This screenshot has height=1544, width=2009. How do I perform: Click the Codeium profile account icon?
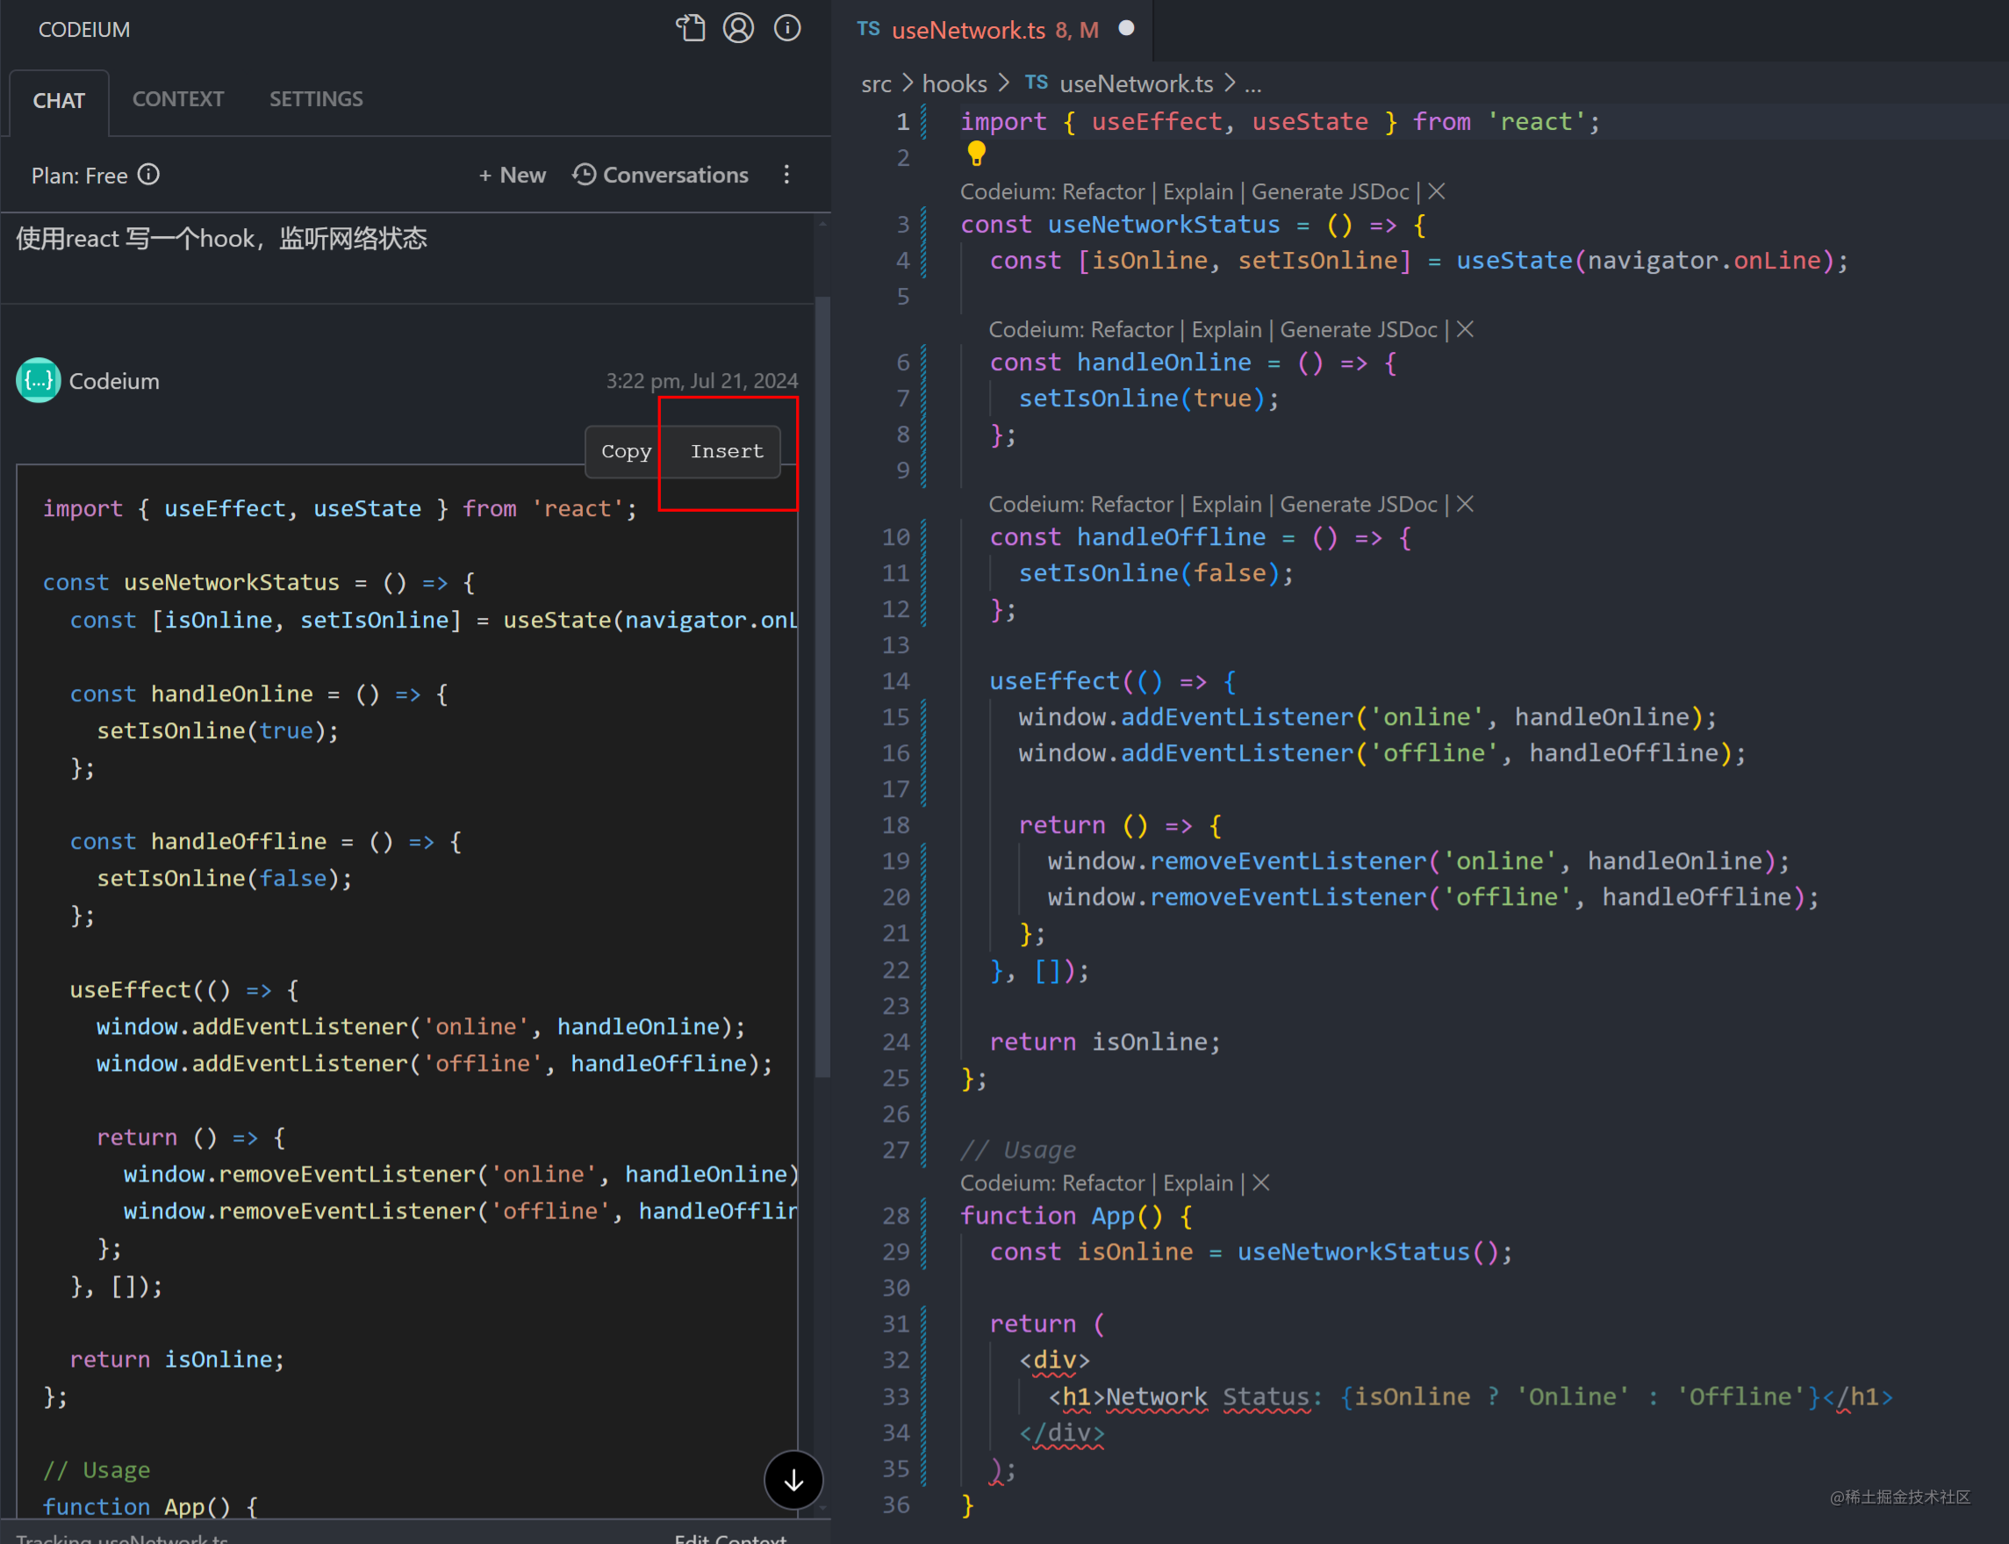[x=738, y=28]
